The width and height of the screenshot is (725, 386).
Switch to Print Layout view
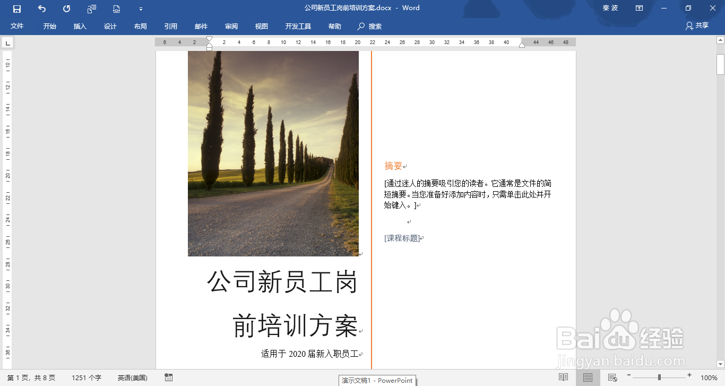point(588,378)
